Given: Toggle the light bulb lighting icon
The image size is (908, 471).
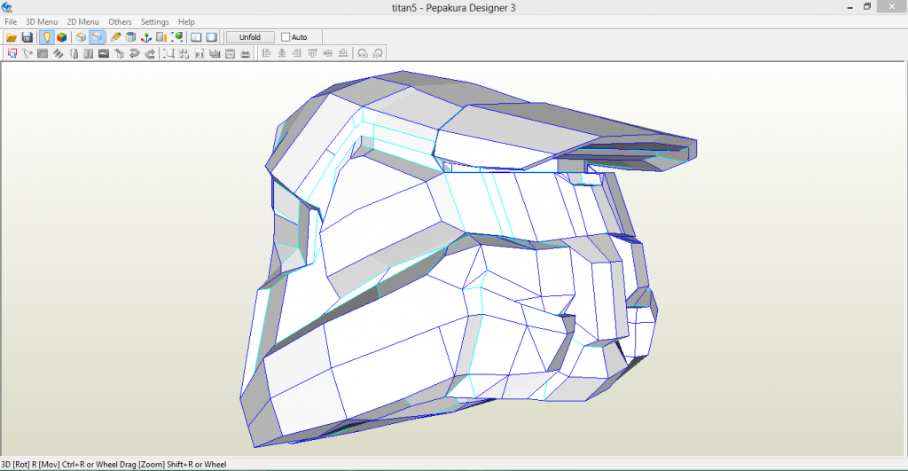Looking at the screenshot, I should (47, 37).
